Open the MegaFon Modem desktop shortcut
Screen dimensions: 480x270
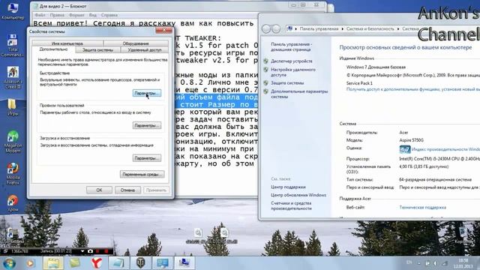pyautogui.click(x=13, y=142)
